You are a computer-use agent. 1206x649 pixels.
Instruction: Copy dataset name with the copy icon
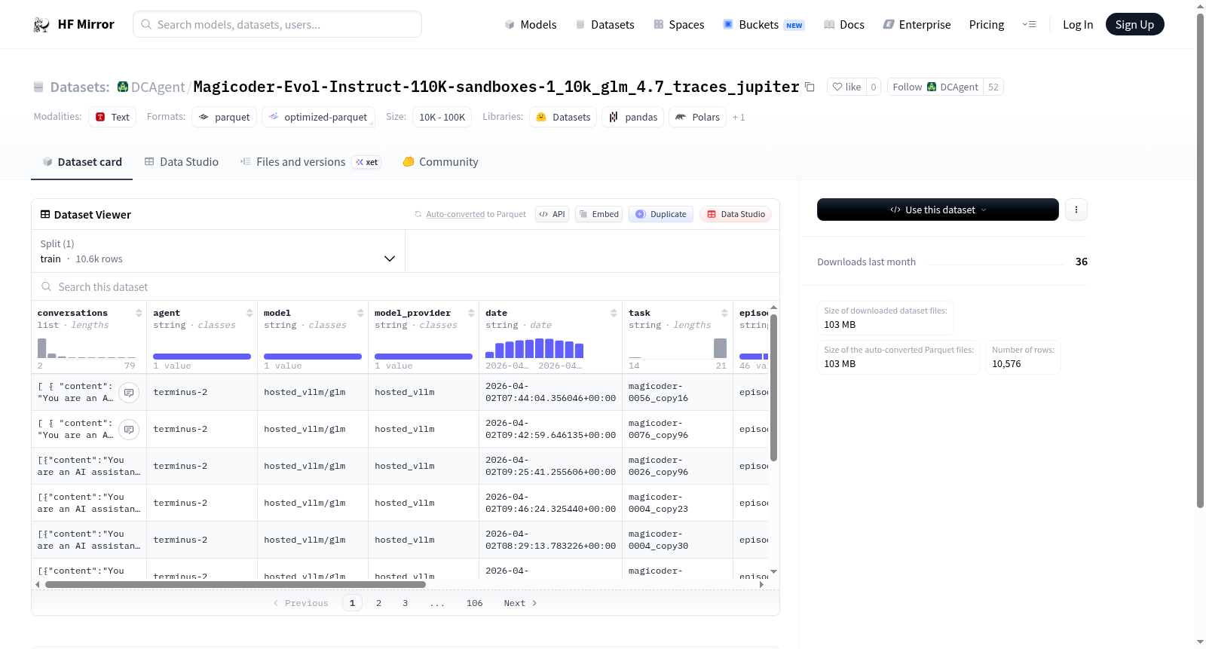tap(810, 87)
